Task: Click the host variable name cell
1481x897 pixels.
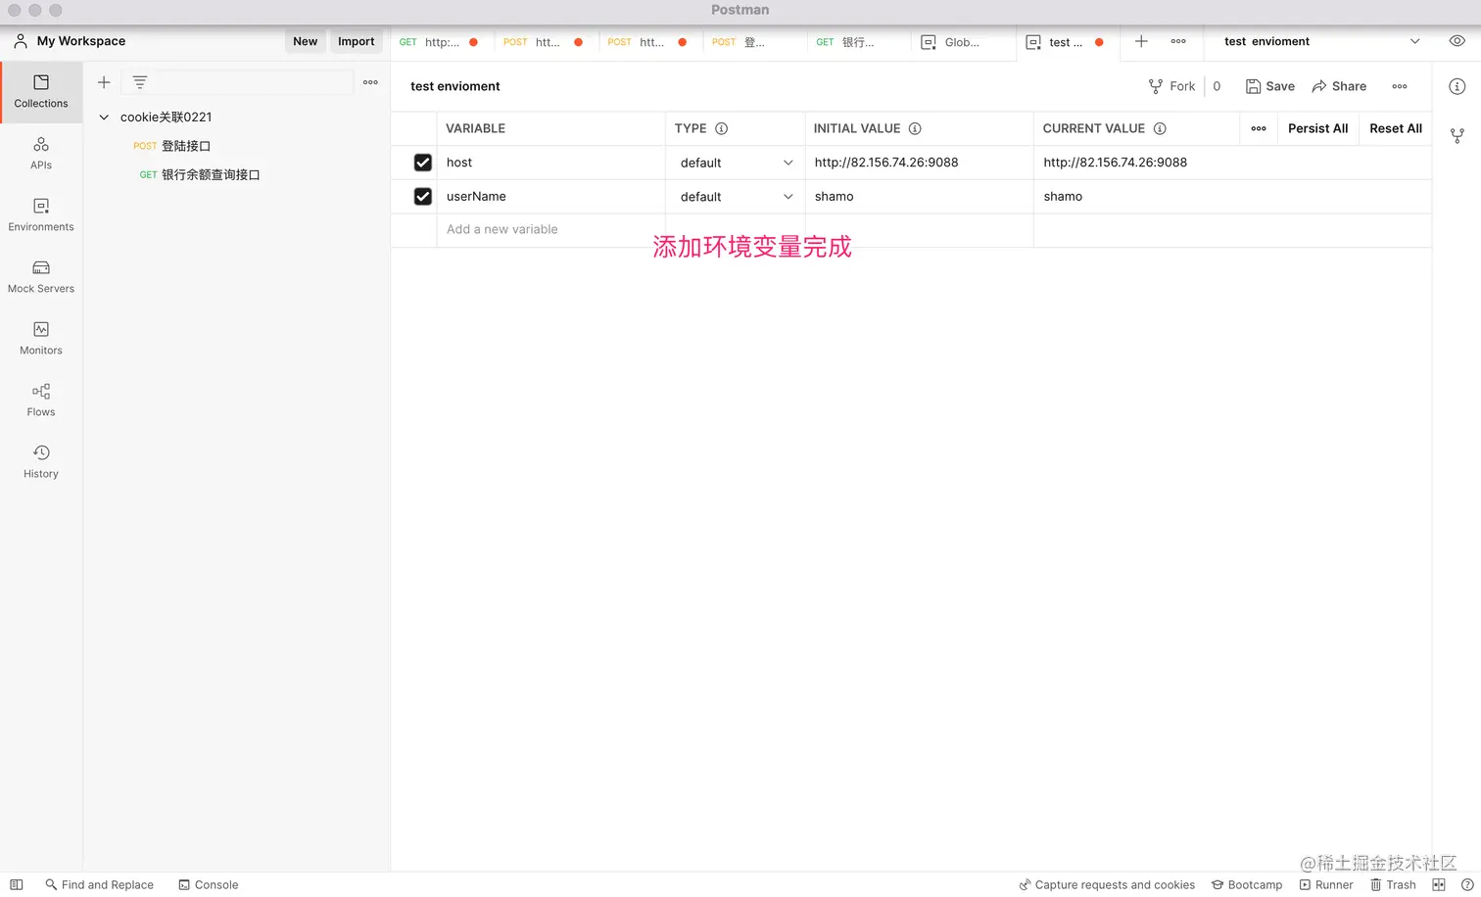Action: click(x=550, y=163)
